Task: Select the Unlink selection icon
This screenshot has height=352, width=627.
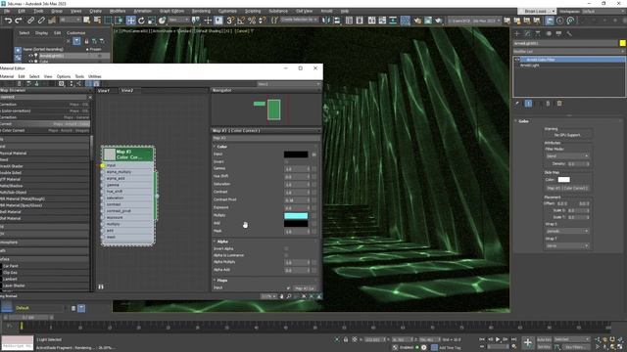Action: click(41, 21)
